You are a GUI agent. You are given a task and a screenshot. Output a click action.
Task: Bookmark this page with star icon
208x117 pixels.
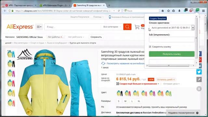click(168, 11)
